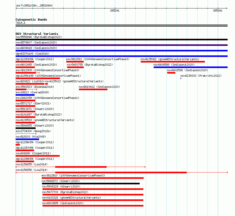Open nsv5846973 (Almarri2020) label
This screenshot has height=216, width=235.
point(61,181)
